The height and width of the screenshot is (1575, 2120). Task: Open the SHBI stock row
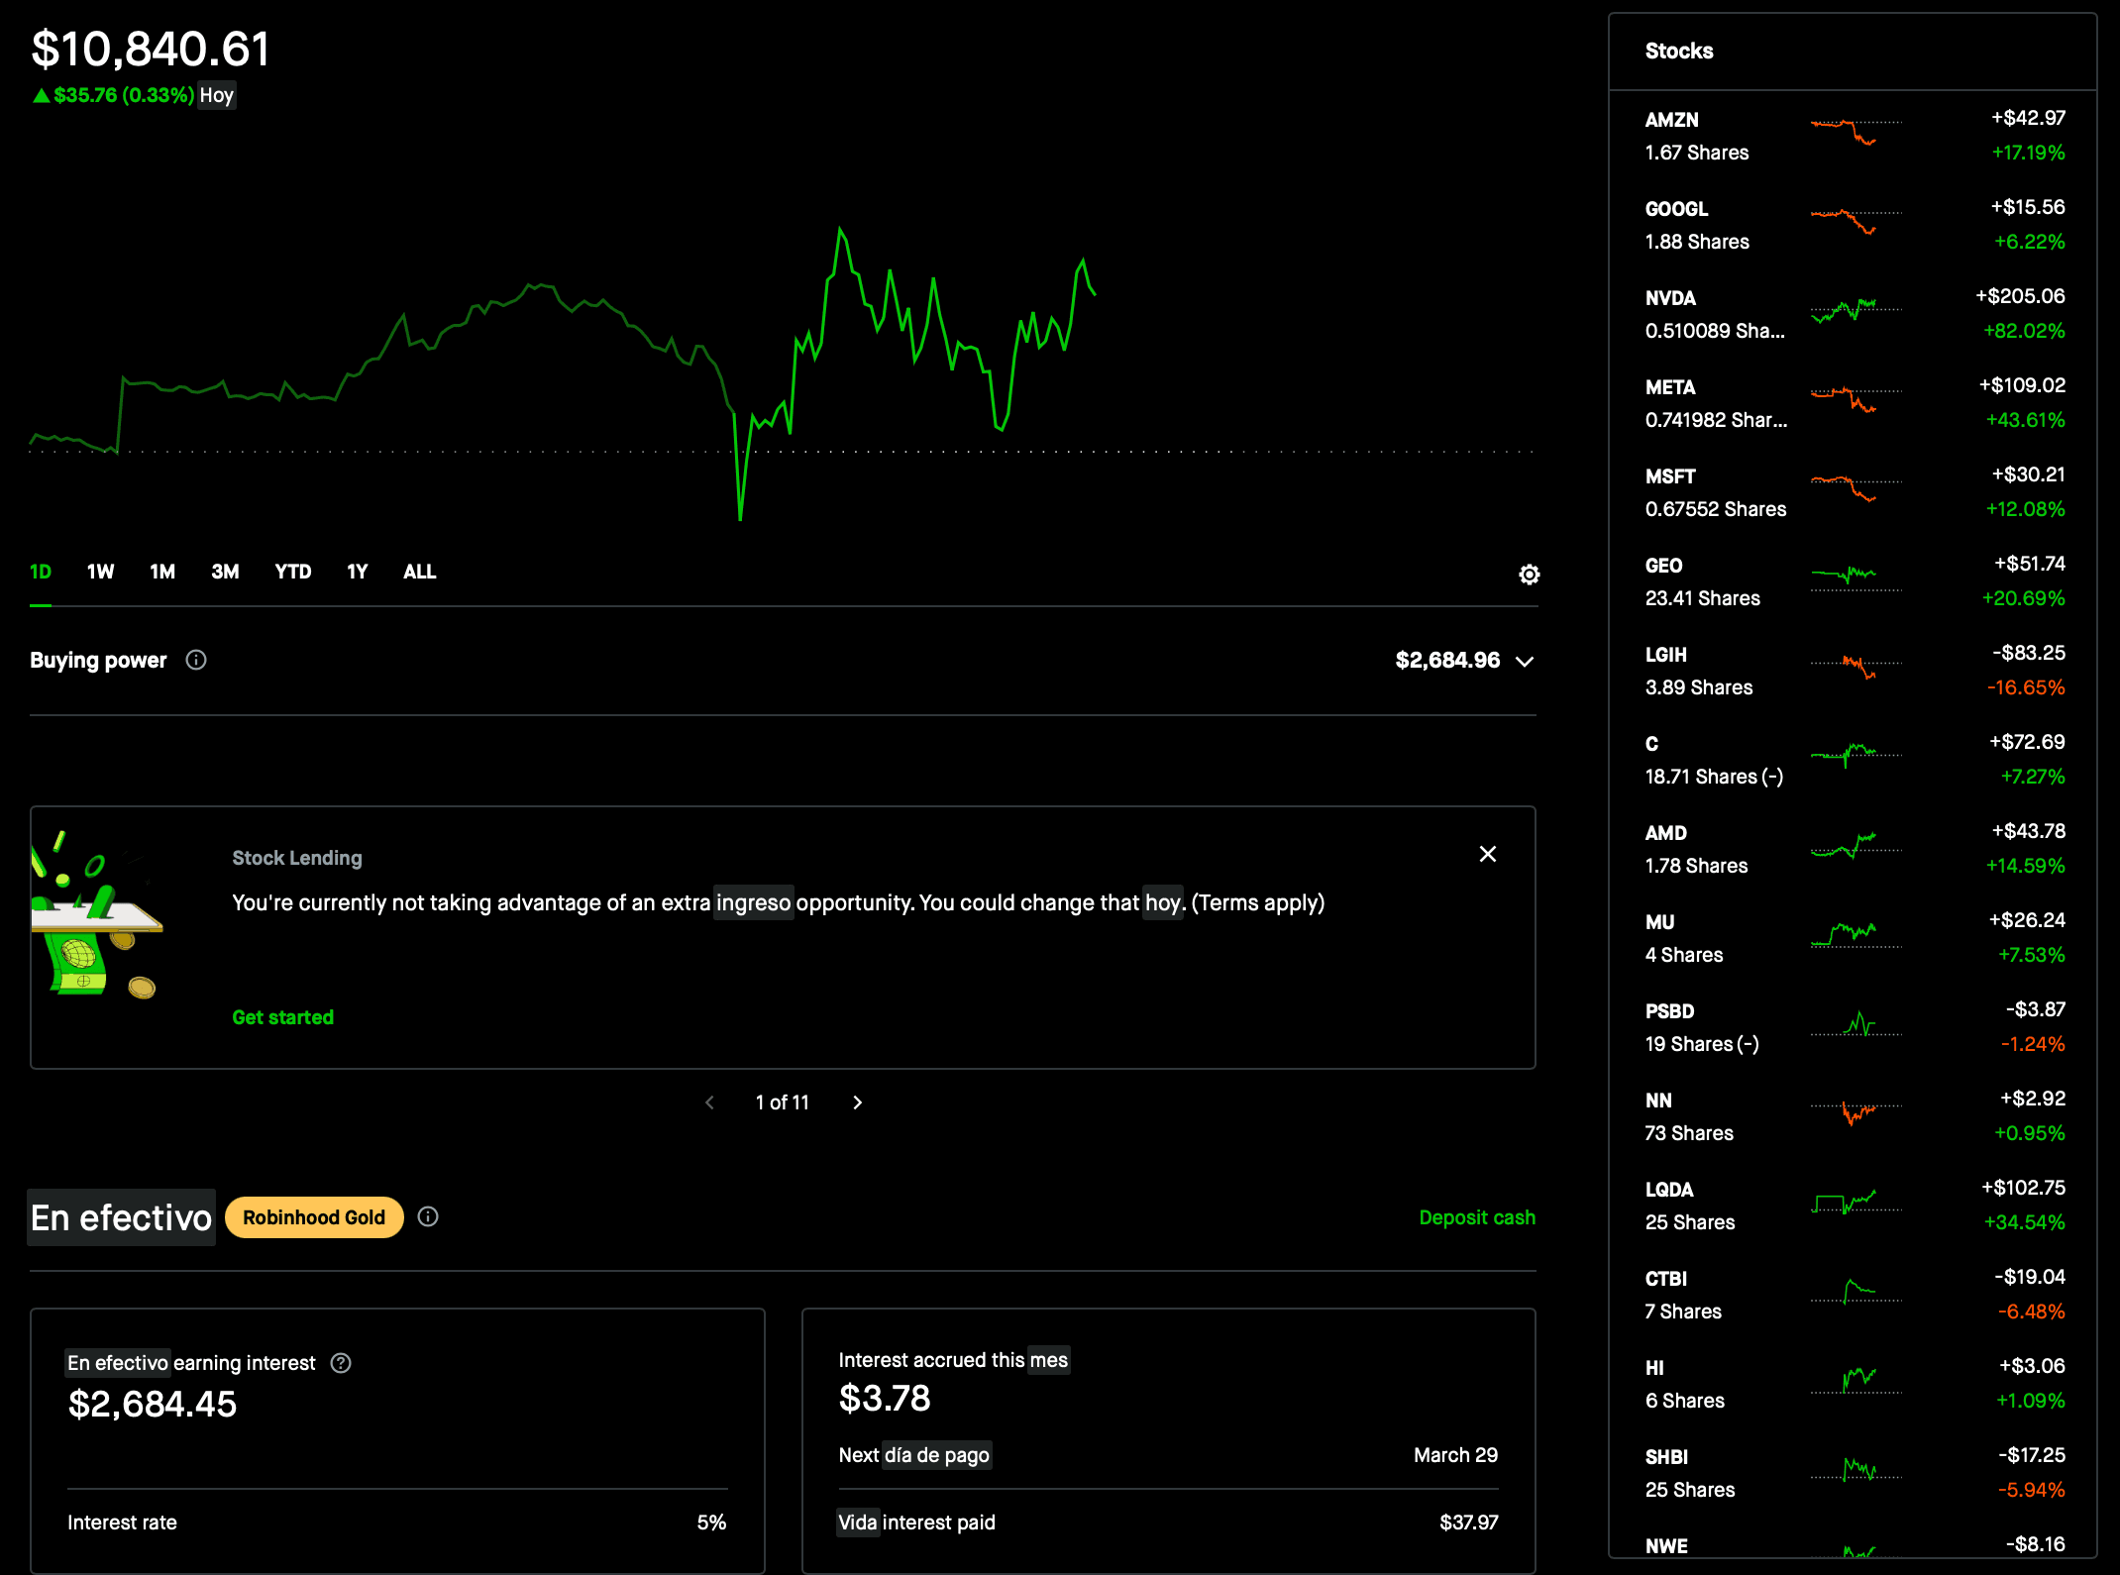tap(1854, 1473)
